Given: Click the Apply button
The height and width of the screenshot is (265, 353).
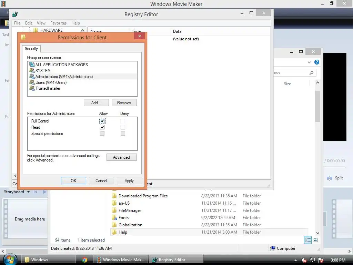Looking at the screenshot, I should [x=129, y=181].
